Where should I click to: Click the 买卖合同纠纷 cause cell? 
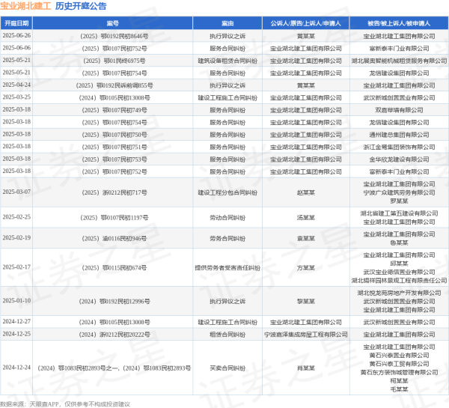[227, 368]
